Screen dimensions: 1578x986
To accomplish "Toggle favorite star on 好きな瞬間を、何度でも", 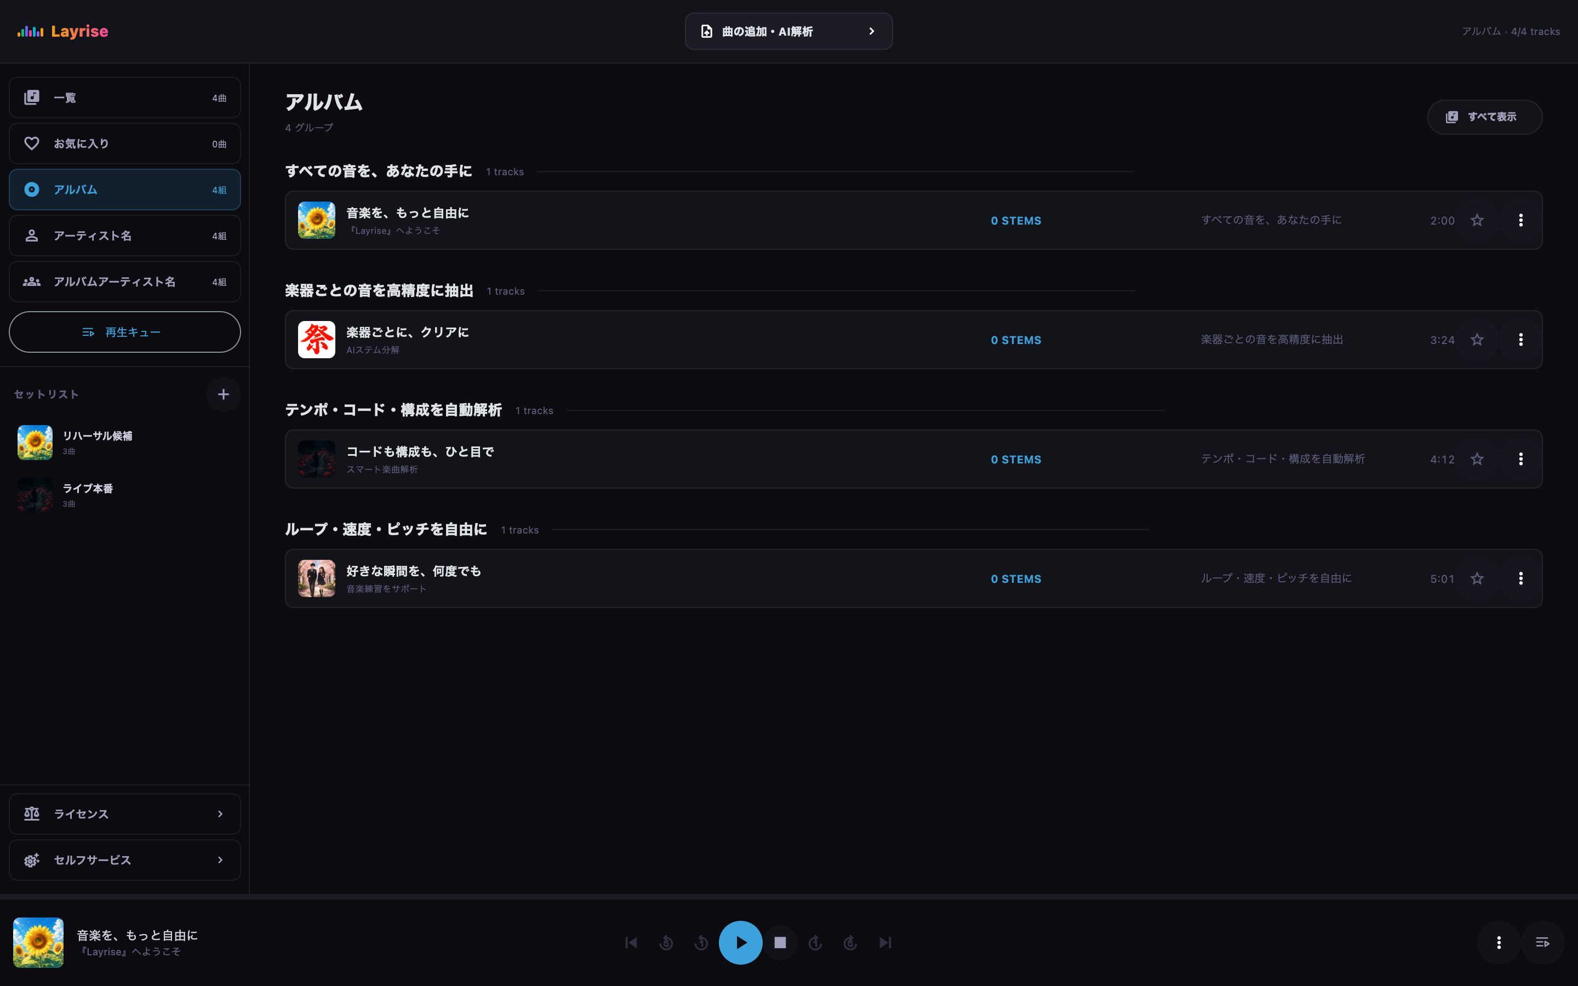I will 1477,578.
